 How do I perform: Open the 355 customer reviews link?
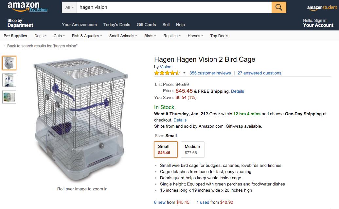click(x=210, y=73)
